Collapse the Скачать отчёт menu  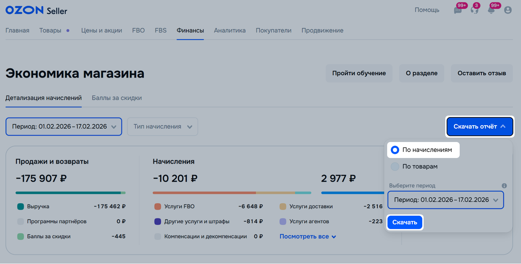pos(479,127)
